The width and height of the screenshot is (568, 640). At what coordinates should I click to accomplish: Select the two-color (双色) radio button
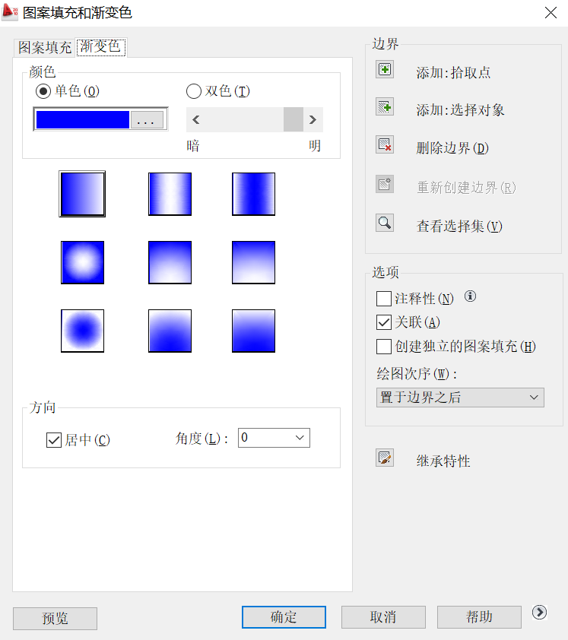tap(194, 91)
